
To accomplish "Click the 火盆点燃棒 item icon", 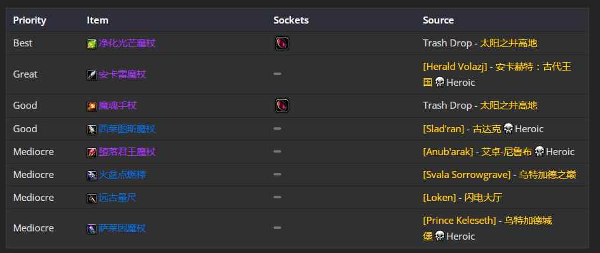I will (x=92, y=175).
